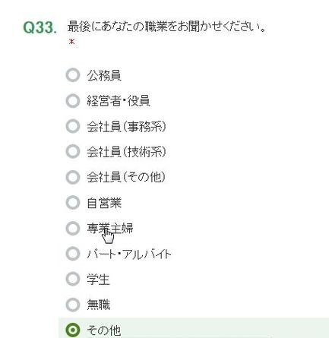
Task: Click the 公務員 label text
Action: pyautogui.click(x=104, y=75)
